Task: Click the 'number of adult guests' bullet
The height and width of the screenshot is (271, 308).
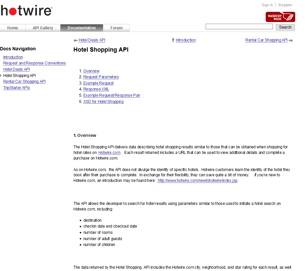Action: click(103, 239)
